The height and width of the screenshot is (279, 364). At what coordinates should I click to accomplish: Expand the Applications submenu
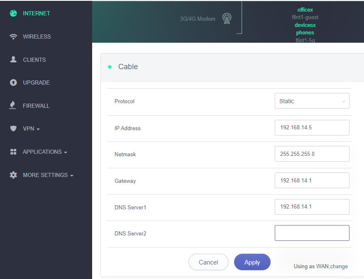(x=44, y=152)
